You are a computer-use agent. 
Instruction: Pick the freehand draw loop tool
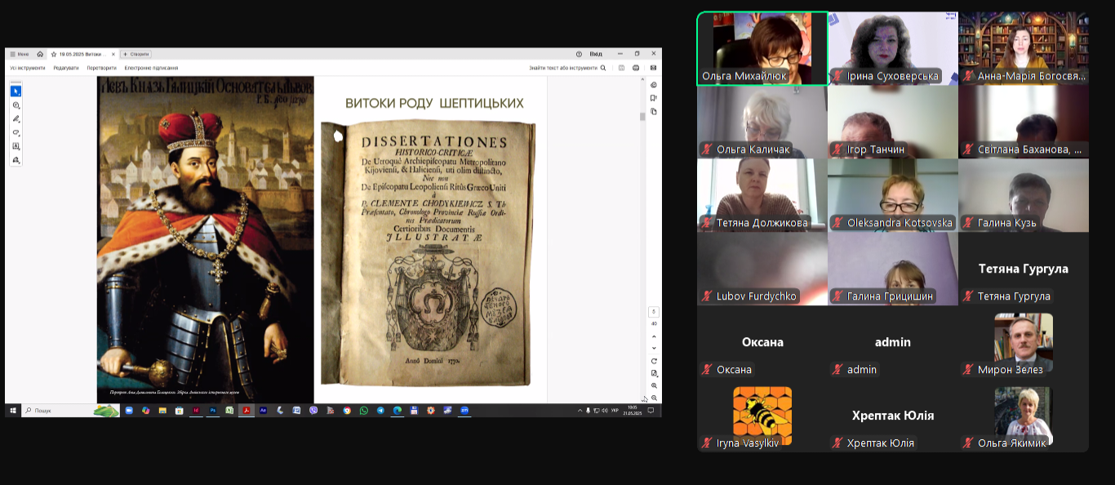pos(16,132)
